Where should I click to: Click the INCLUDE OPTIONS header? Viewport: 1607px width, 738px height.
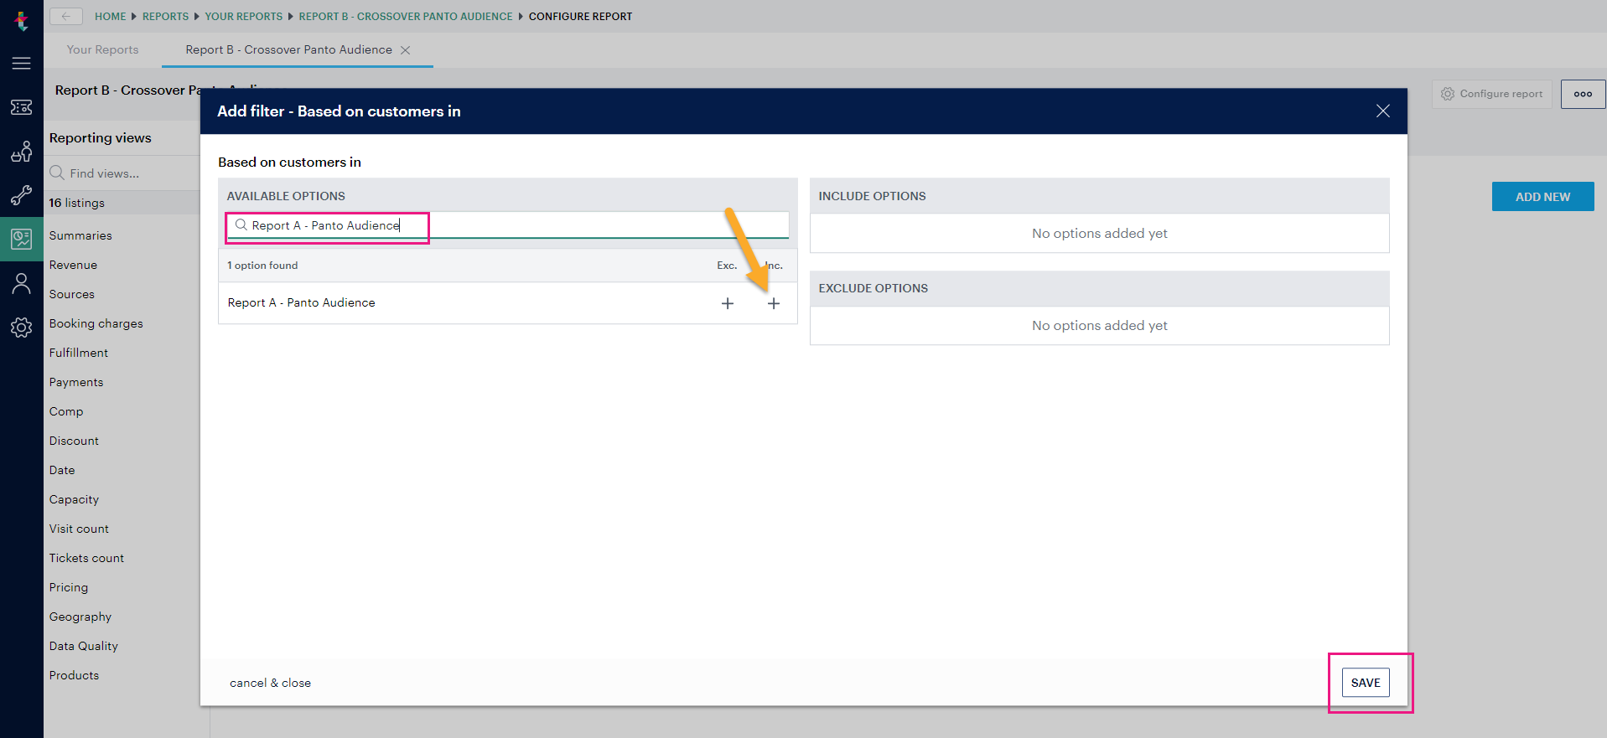(872, 196)
